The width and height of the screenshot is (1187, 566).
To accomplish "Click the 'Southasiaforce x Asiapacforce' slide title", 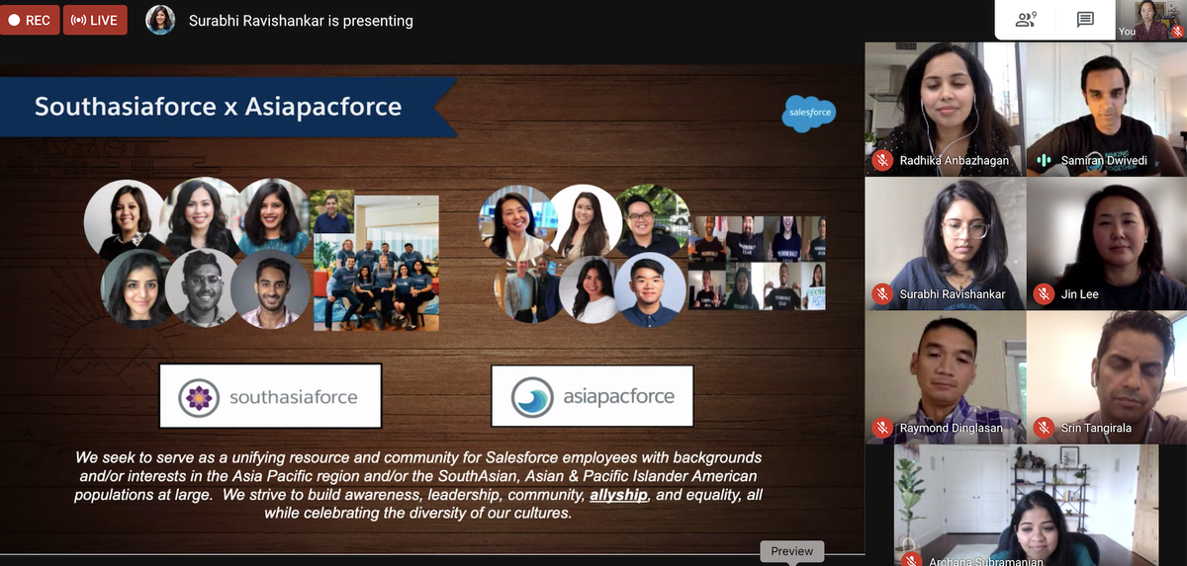I will point(218,107).
